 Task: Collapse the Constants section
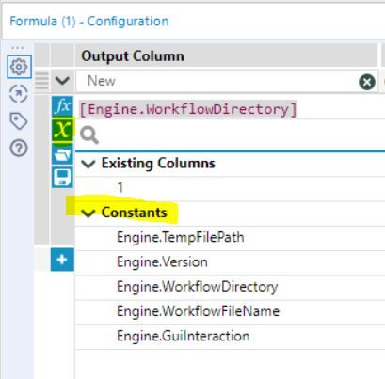click(x=88, y=213)
